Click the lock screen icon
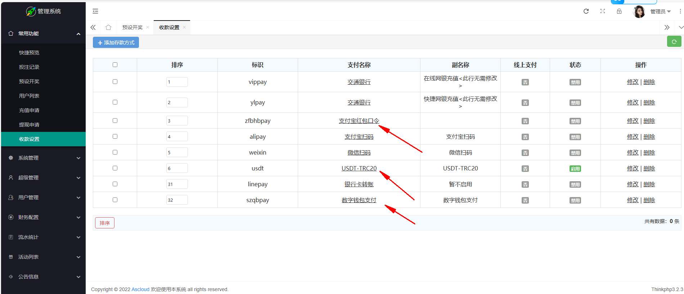684x294 pixels. (x=619, y=11)
